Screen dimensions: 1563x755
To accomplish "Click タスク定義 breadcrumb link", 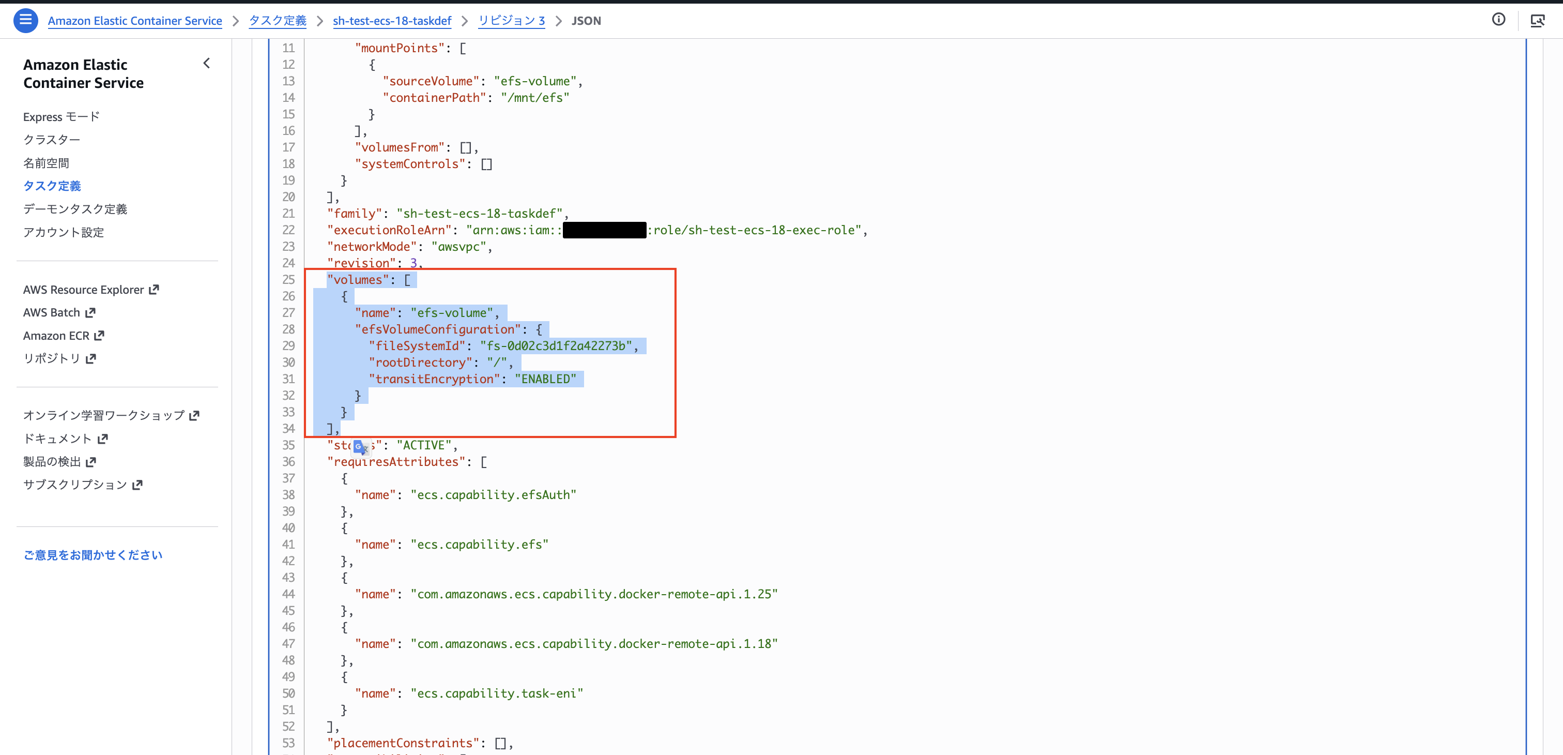I will pos(277,21).
